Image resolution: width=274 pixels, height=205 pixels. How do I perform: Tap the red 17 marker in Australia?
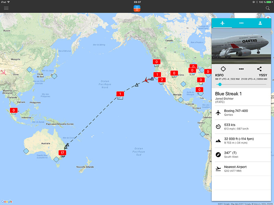click(x=62, y=153)
